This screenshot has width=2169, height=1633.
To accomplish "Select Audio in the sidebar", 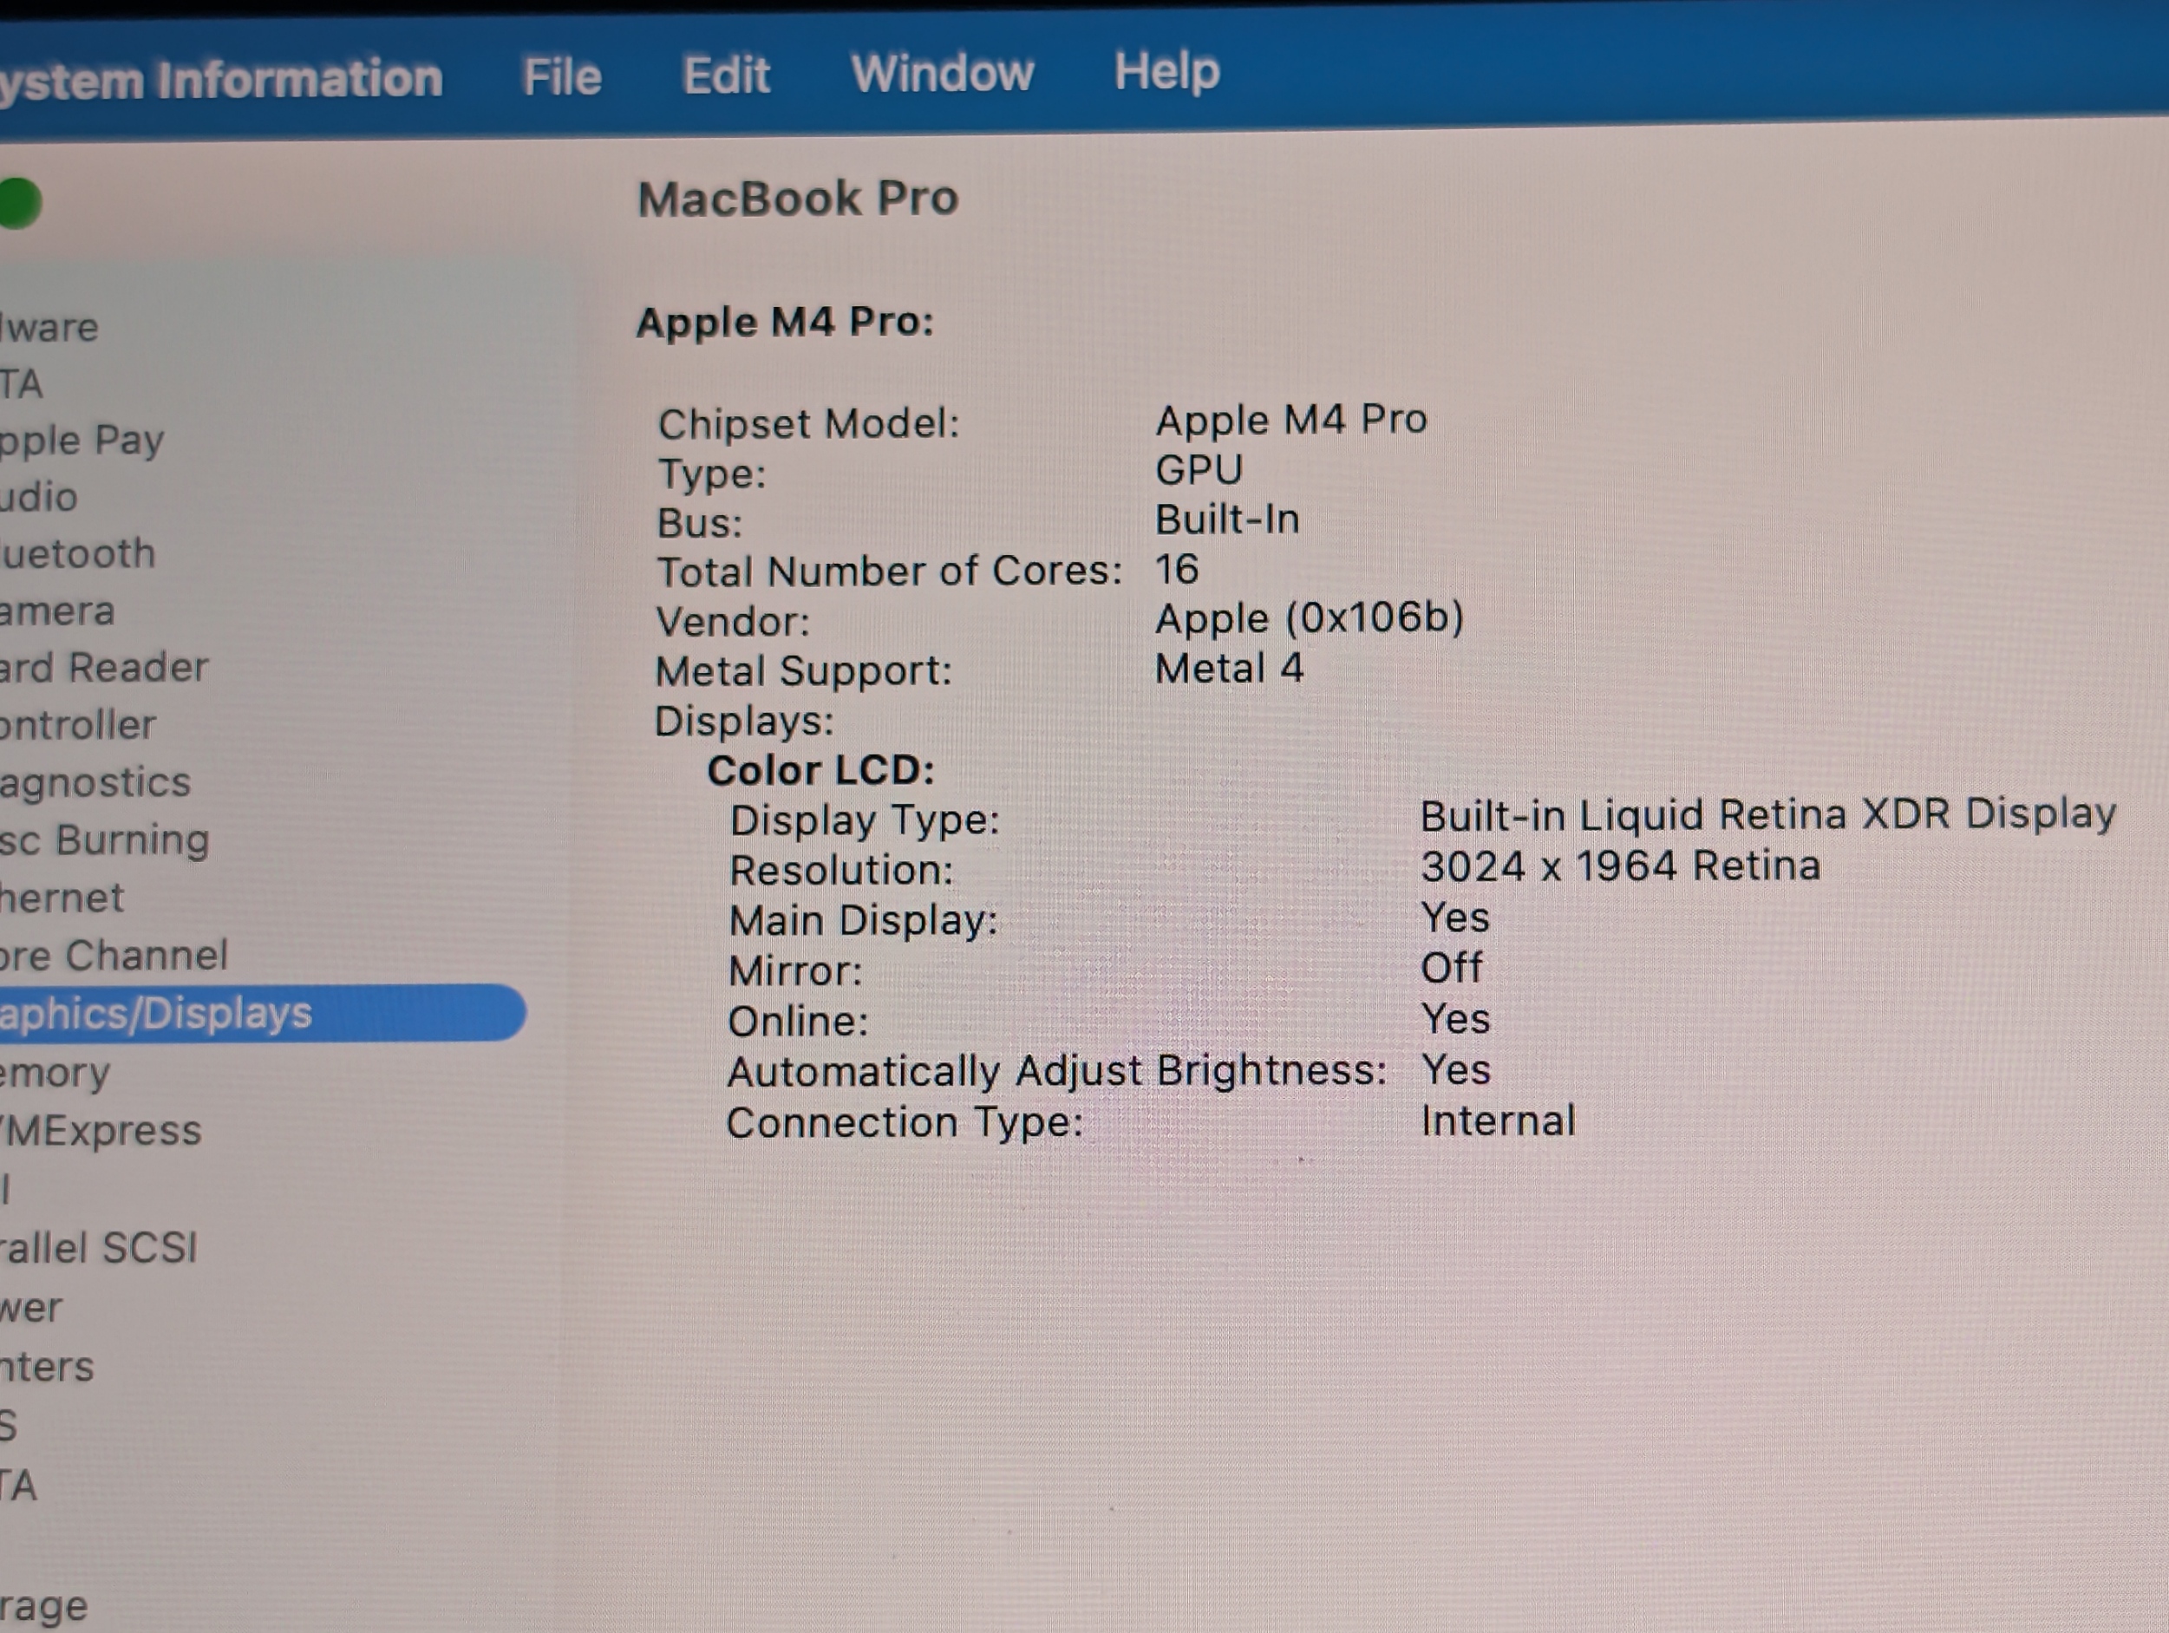I will click(39, 497).
